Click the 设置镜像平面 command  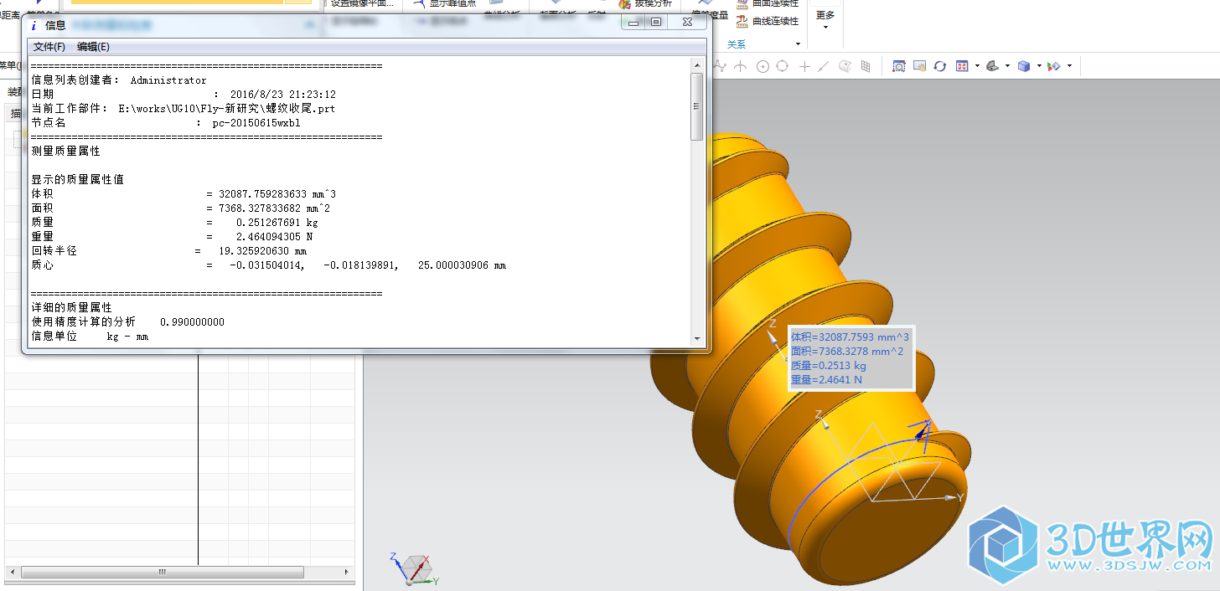[x=362, y=3]
